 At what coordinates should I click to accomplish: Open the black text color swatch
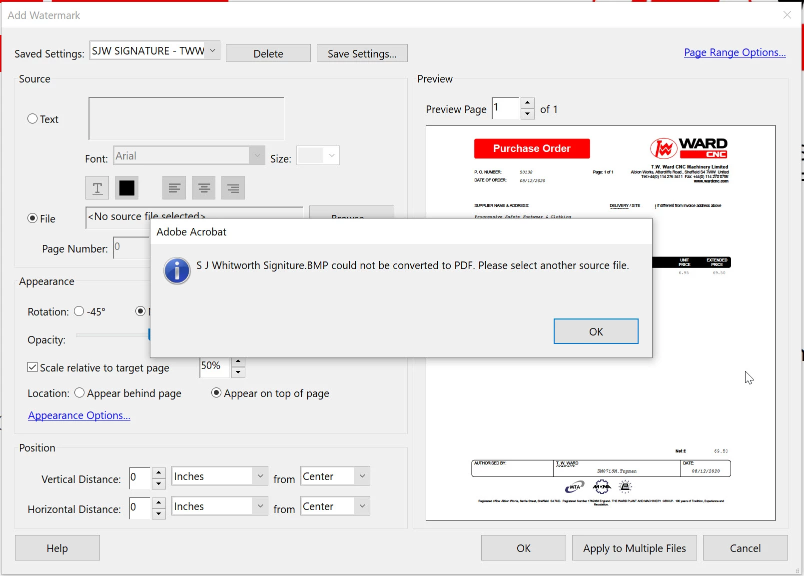point(127,188)
